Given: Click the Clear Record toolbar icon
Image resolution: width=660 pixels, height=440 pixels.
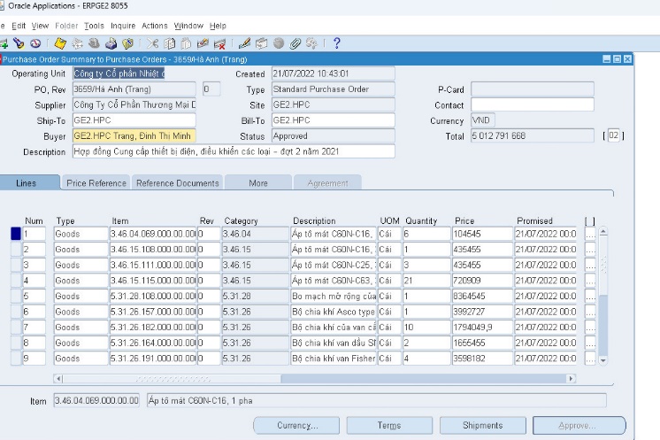Looking at the screenshot, I should pos(203,43).
